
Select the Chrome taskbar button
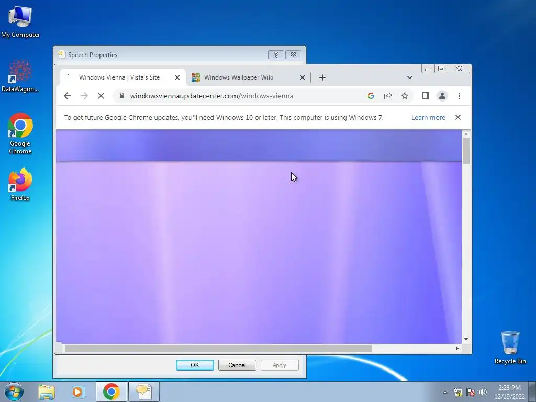pyautogui.click(x=111, y=392)
